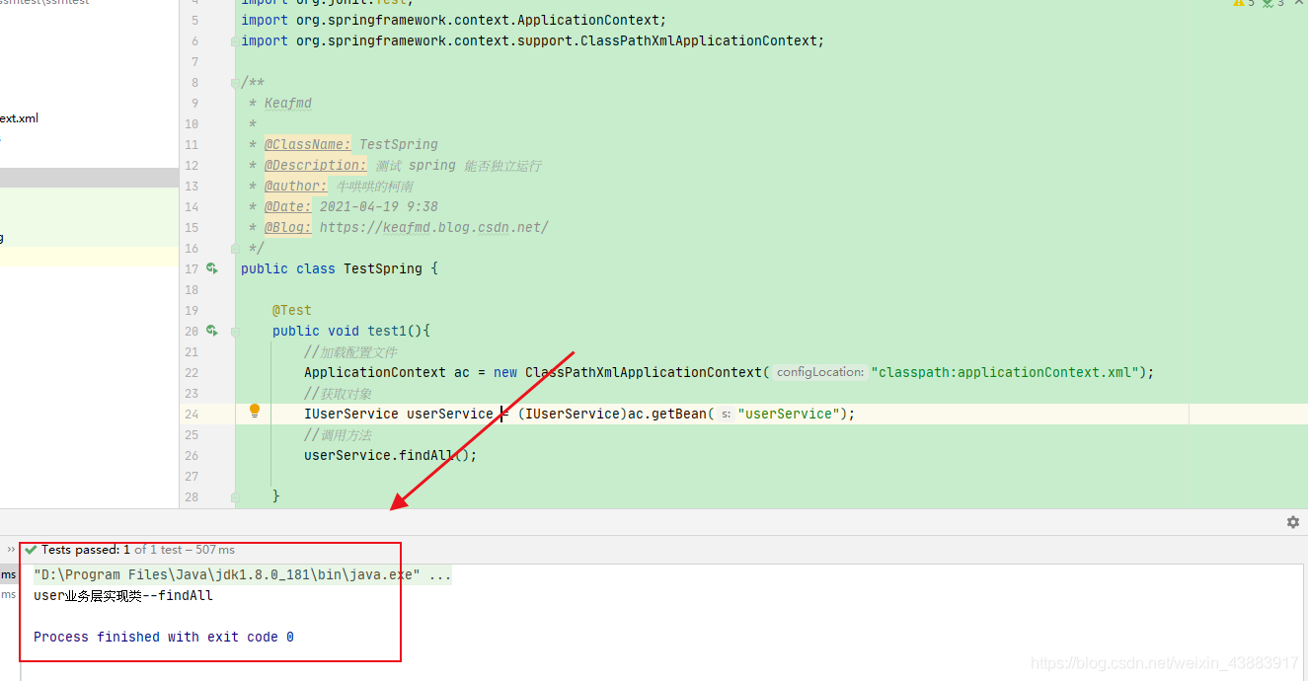The image size is (1308, 681).
Task: Click the console output user业务层实现类--findAll
Action: pos(123,595)
